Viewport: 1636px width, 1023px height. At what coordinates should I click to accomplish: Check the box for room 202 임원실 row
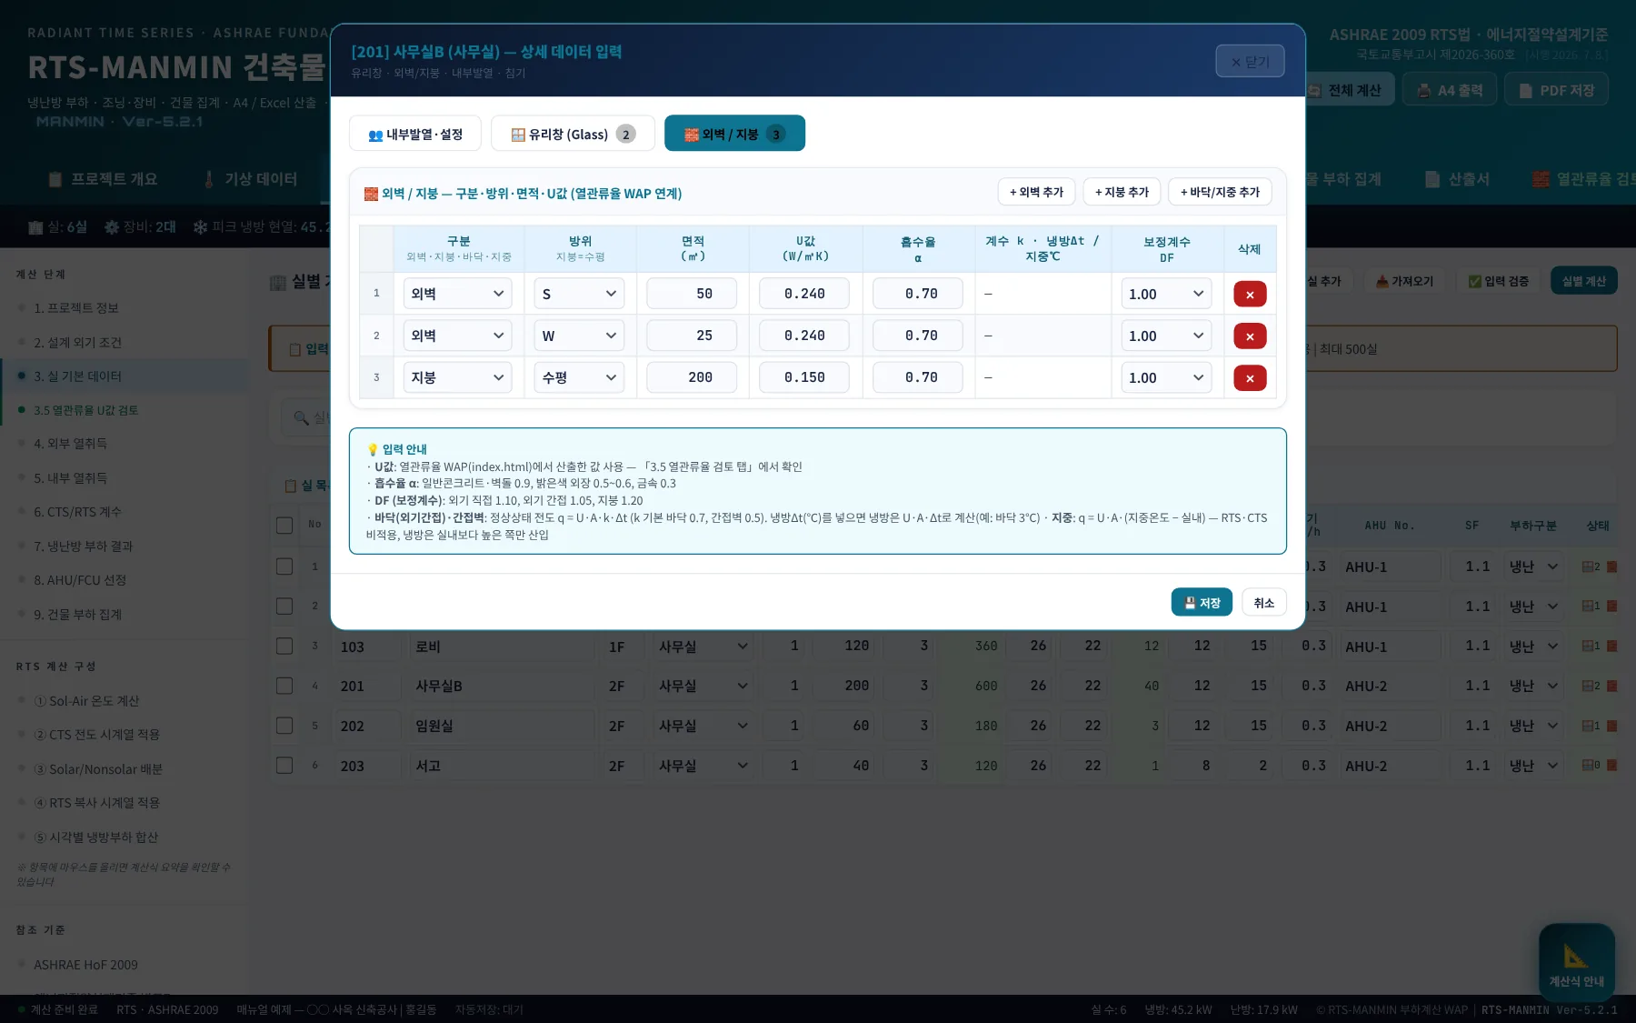284,726
